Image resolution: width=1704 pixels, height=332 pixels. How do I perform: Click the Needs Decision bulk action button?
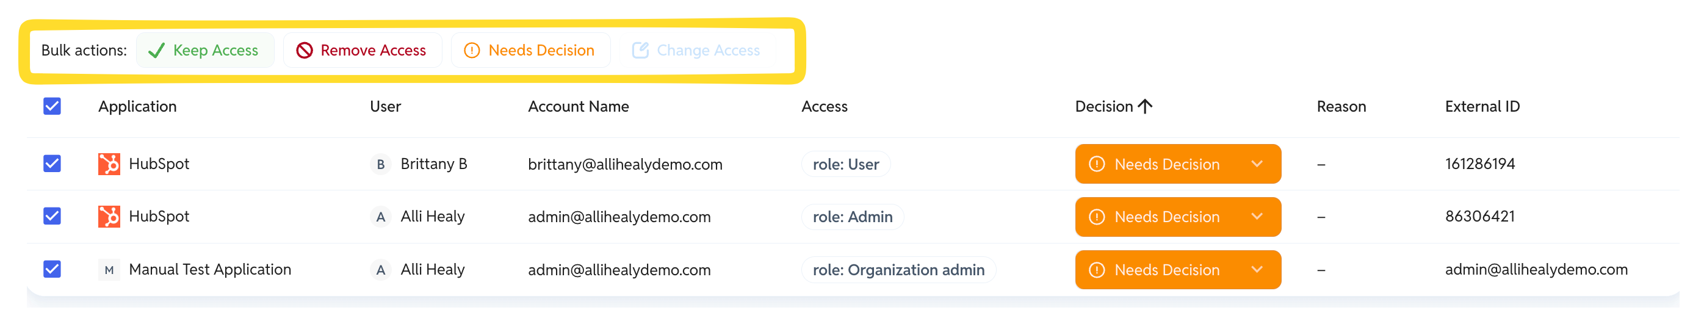(530, 50)
